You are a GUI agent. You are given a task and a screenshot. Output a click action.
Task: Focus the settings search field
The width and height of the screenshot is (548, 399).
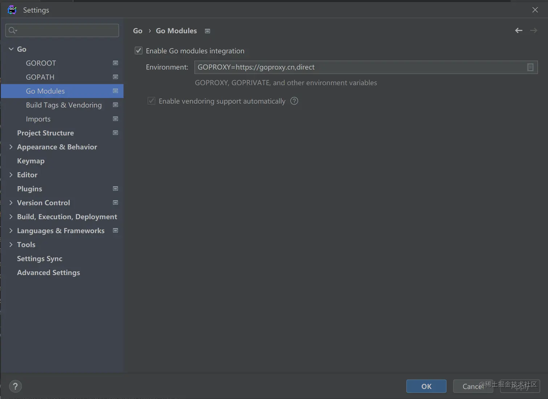62,30
